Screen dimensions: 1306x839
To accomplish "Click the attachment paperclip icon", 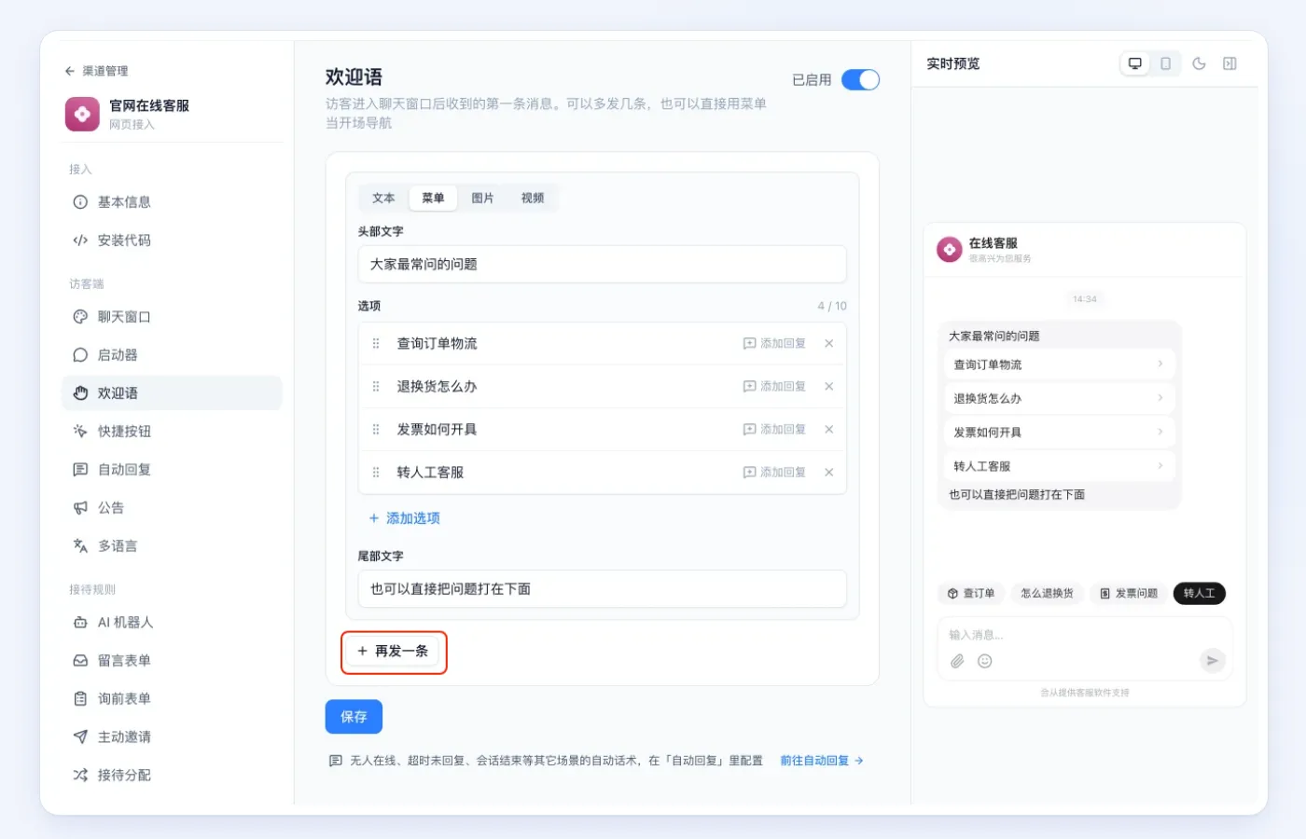I will (957, 661).
